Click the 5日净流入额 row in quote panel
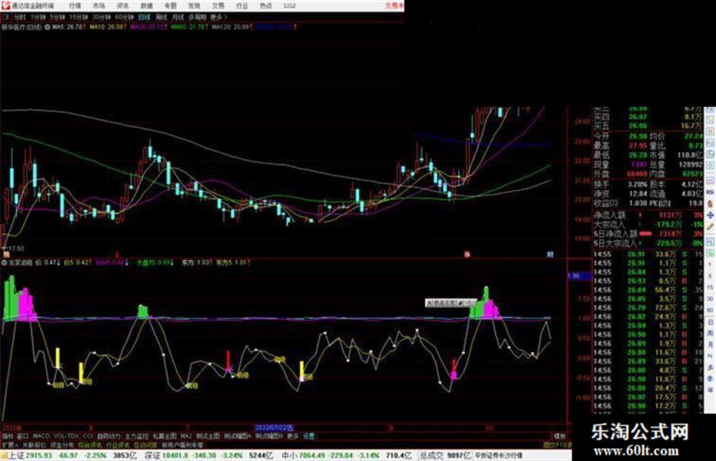 (x=649, y=234)
